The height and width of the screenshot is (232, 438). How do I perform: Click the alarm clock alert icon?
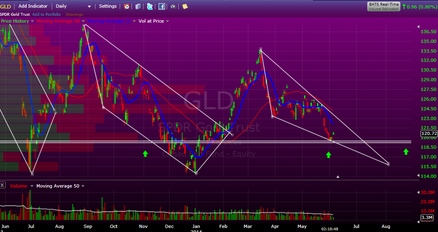coord(127,7)
